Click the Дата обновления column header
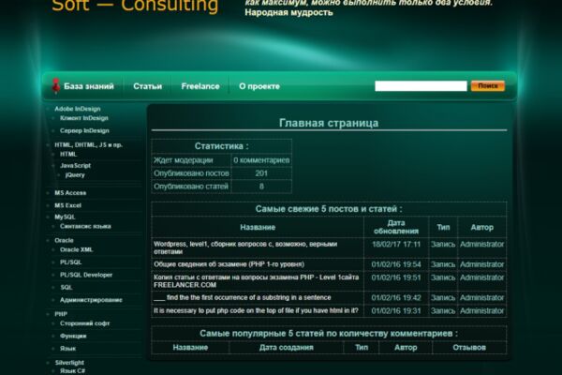Image resolution: width=562 pixels, height=375 pixels. pyautogui.click(x=396, y=227)
